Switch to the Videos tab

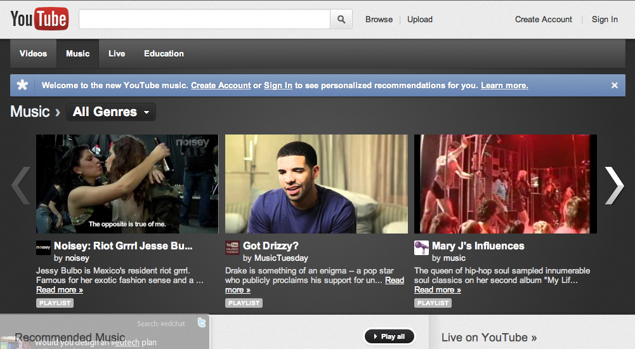(x=33, y=53)
